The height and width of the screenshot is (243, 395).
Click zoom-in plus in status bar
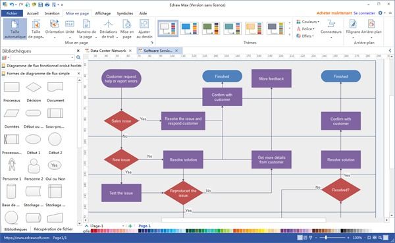pos(348,238)
